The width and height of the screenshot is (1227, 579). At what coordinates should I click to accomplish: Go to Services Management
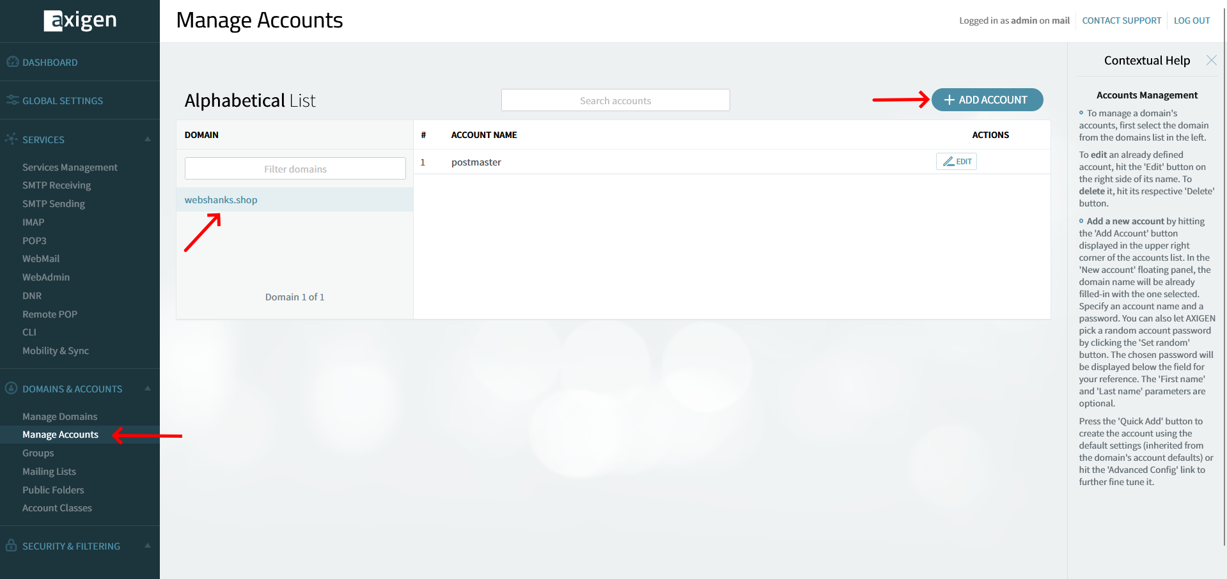coord(70,167)
